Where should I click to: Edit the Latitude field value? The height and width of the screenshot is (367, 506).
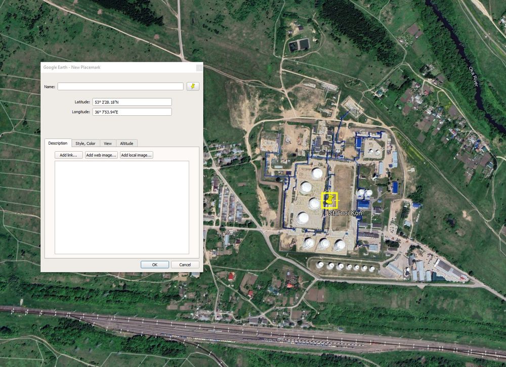(x=132, y=102)
